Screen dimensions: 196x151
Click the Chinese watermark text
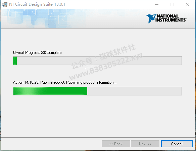[103, 56]
